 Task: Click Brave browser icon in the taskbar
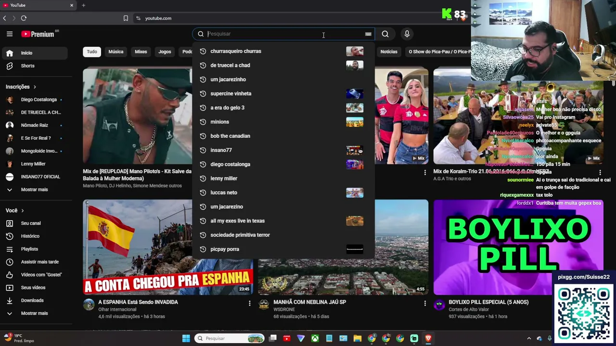click(x=428, y=338)
